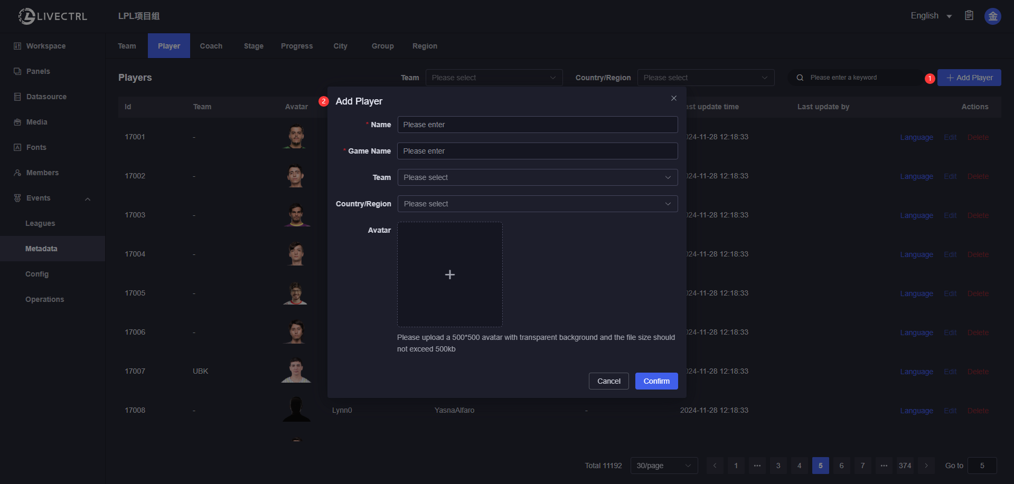Viewport: 1014px width, 484px height.
Task: Switch to the Coach tab
Action: click(x=211, y=46)
